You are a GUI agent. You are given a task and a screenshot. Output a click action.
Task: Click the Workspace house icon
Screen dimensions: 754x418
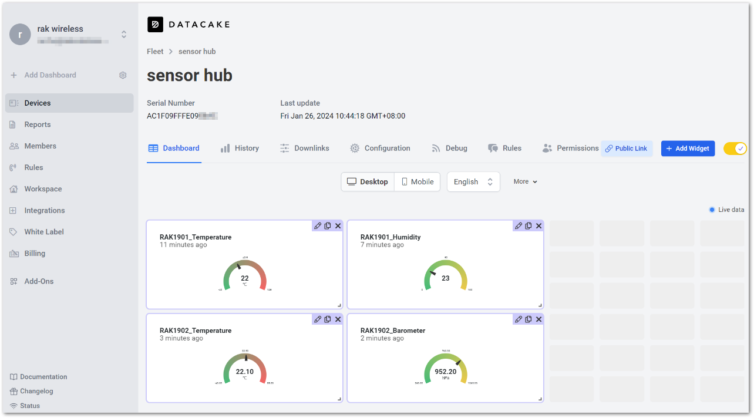click(x=14, y=189)
